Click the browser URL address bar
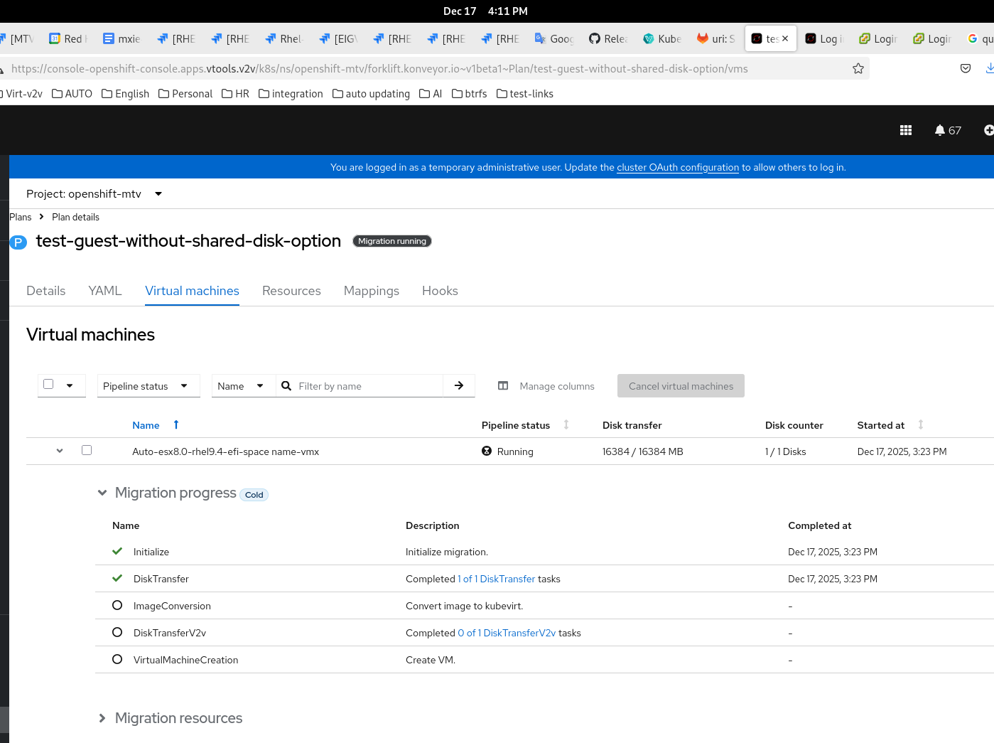Image resolution: width=994 pixels, height=743 pixels. (426, 69)
